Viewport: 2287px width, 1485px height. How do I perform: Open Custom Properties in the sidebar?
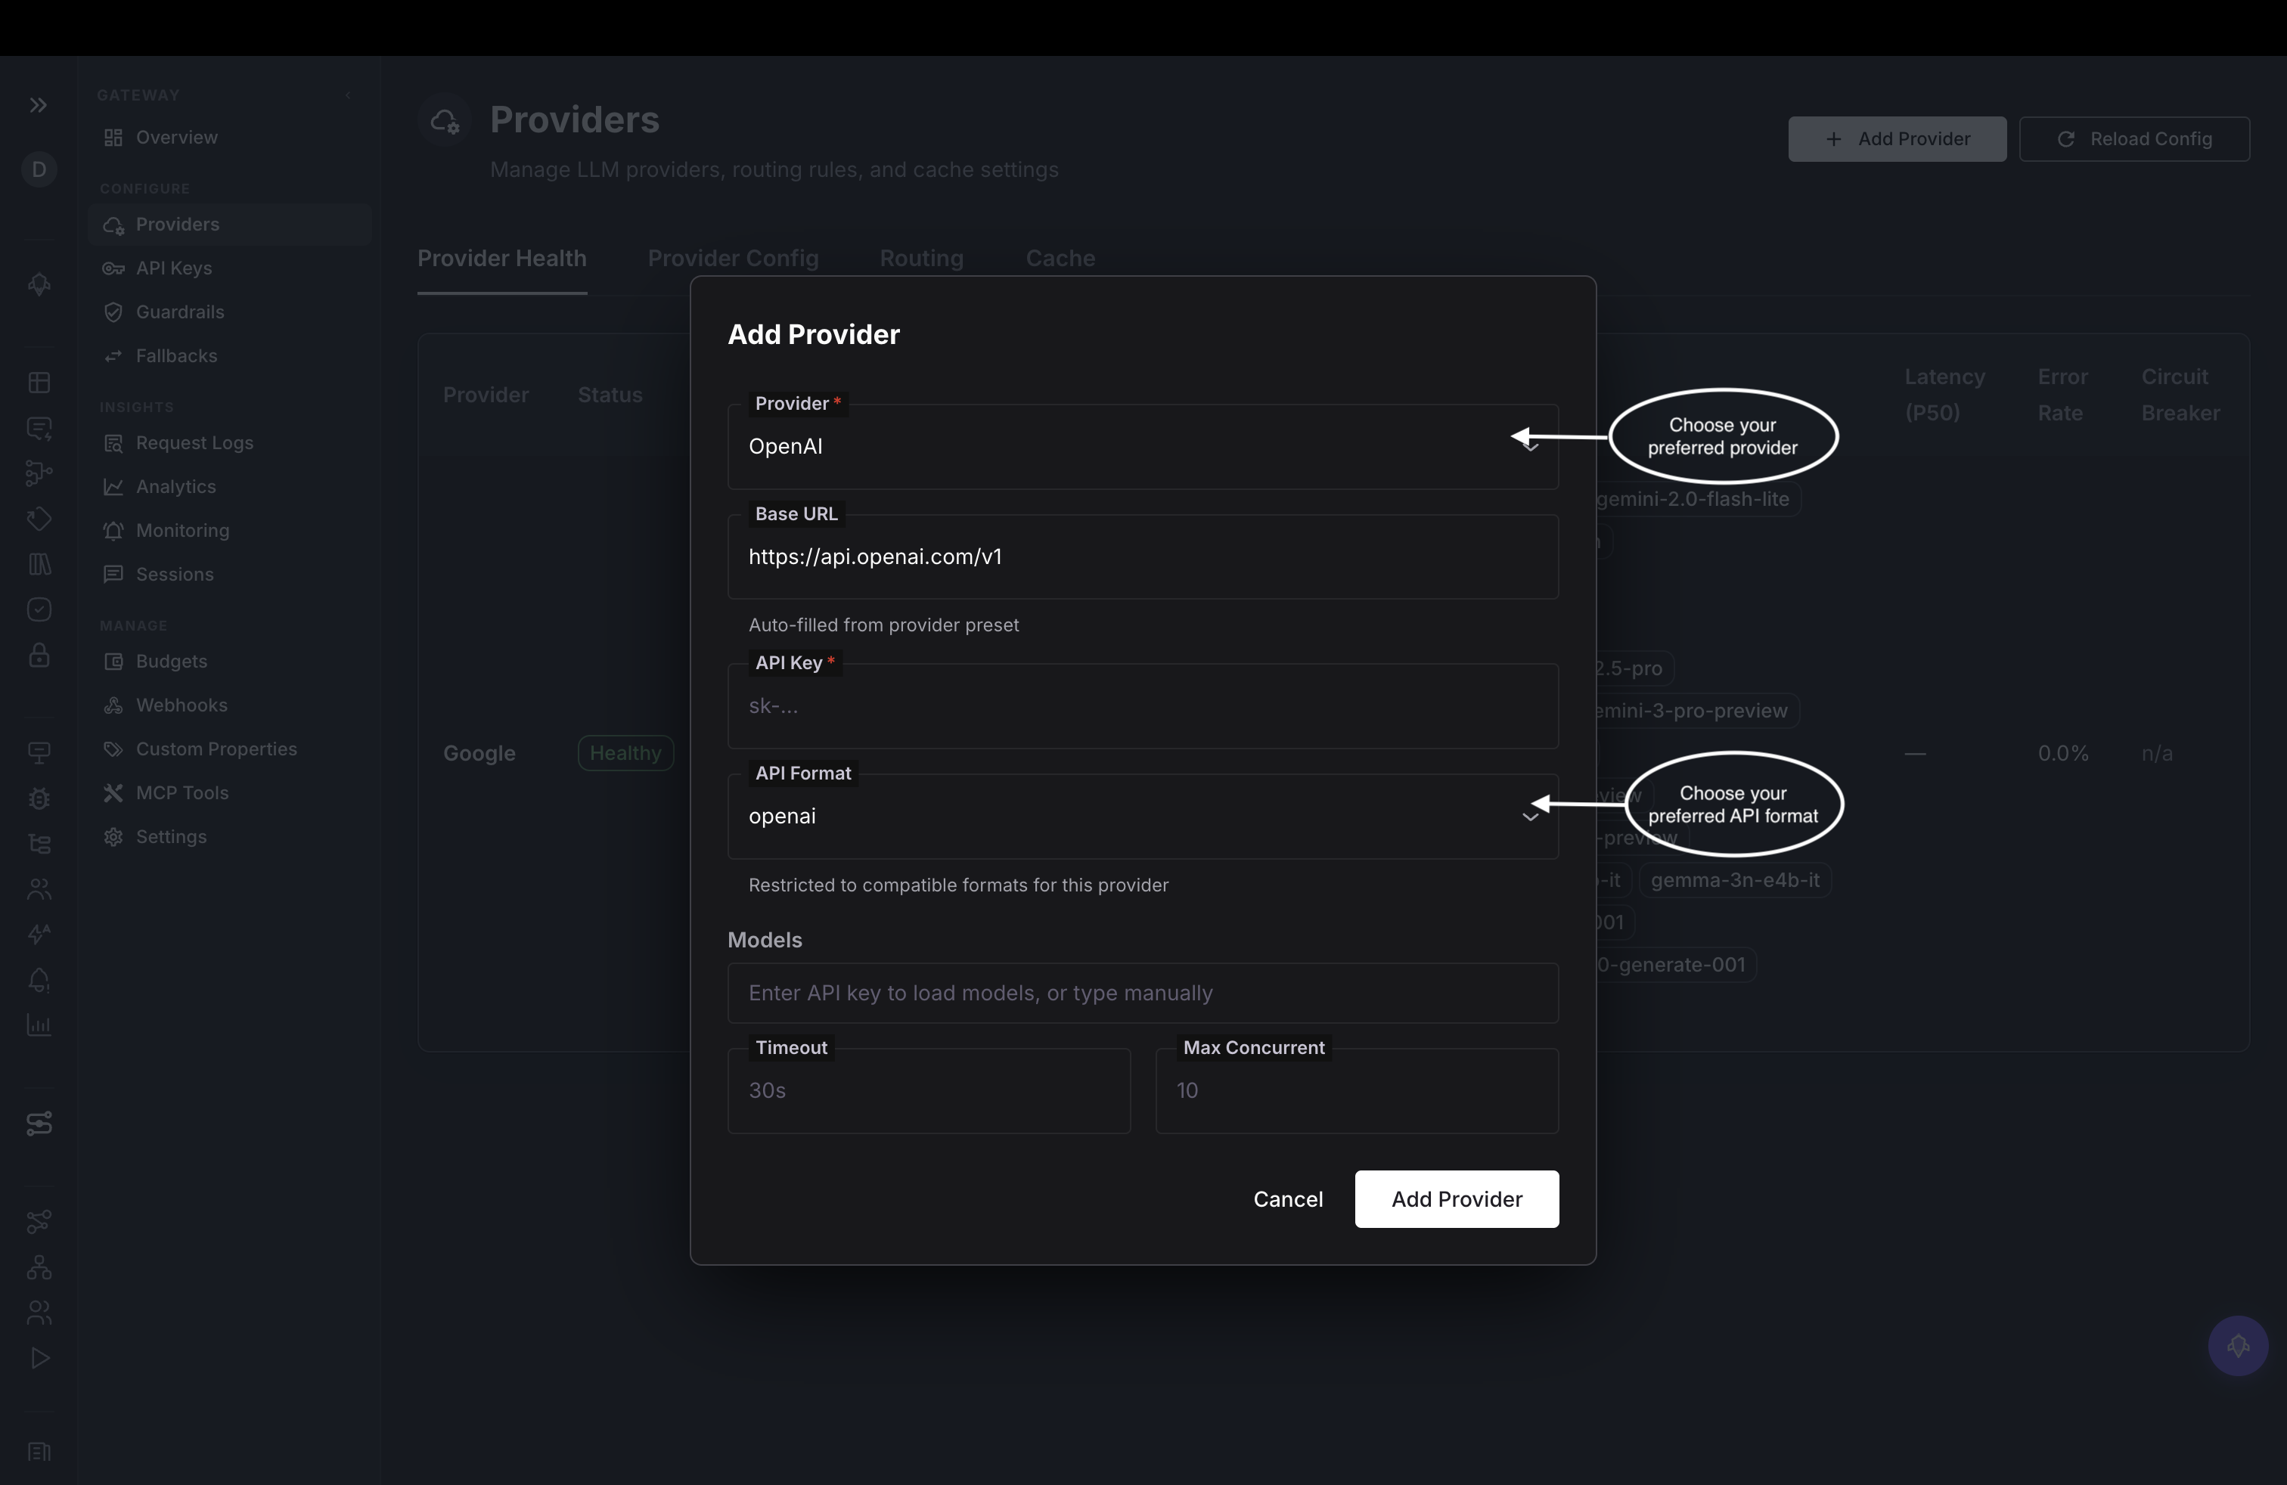[x=228, y=749]
